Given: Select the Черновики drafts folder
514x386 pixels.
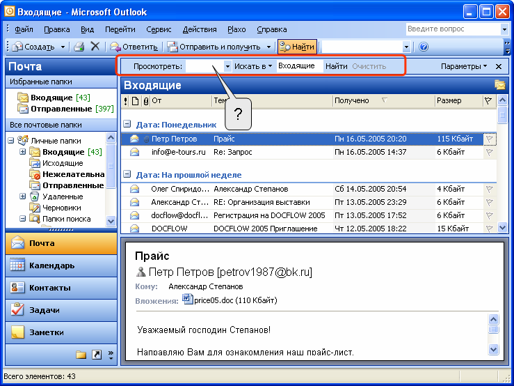Looking at the screenshot, I should tap(56, 208).
